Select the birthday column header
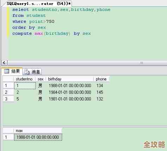This screenshot has width=167, height=151. click(x=70, y=79)
